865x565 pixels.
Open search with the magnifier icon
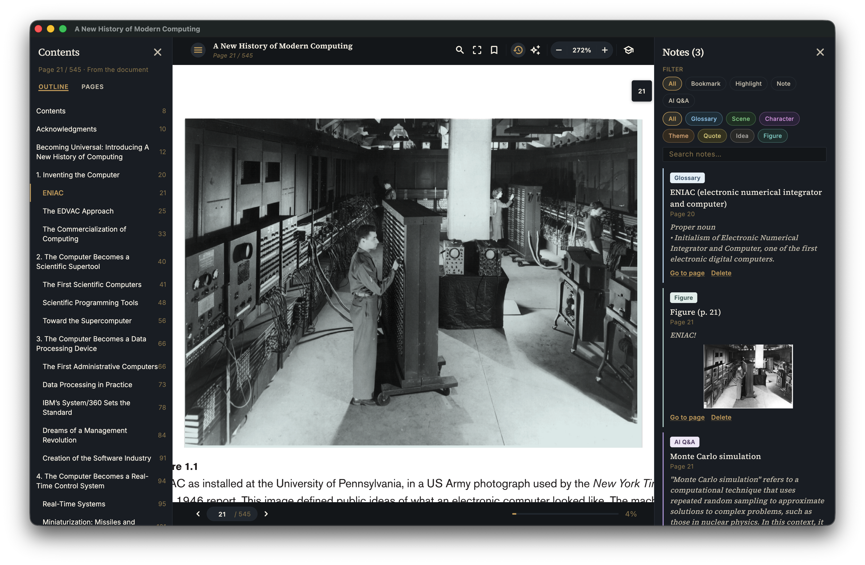[x=460, y=50]
